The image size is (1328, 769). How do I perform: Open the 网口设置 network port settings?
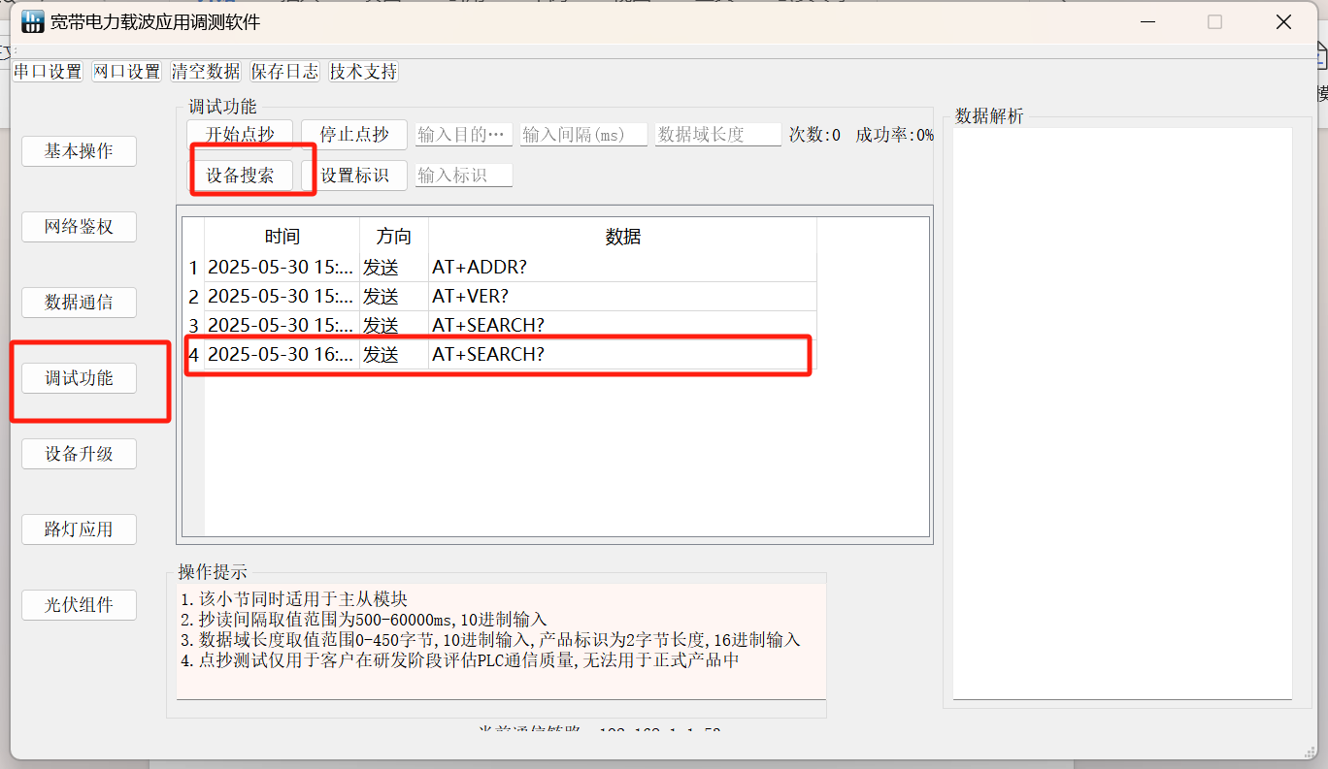pyautogui.click(x=125, y=71)
